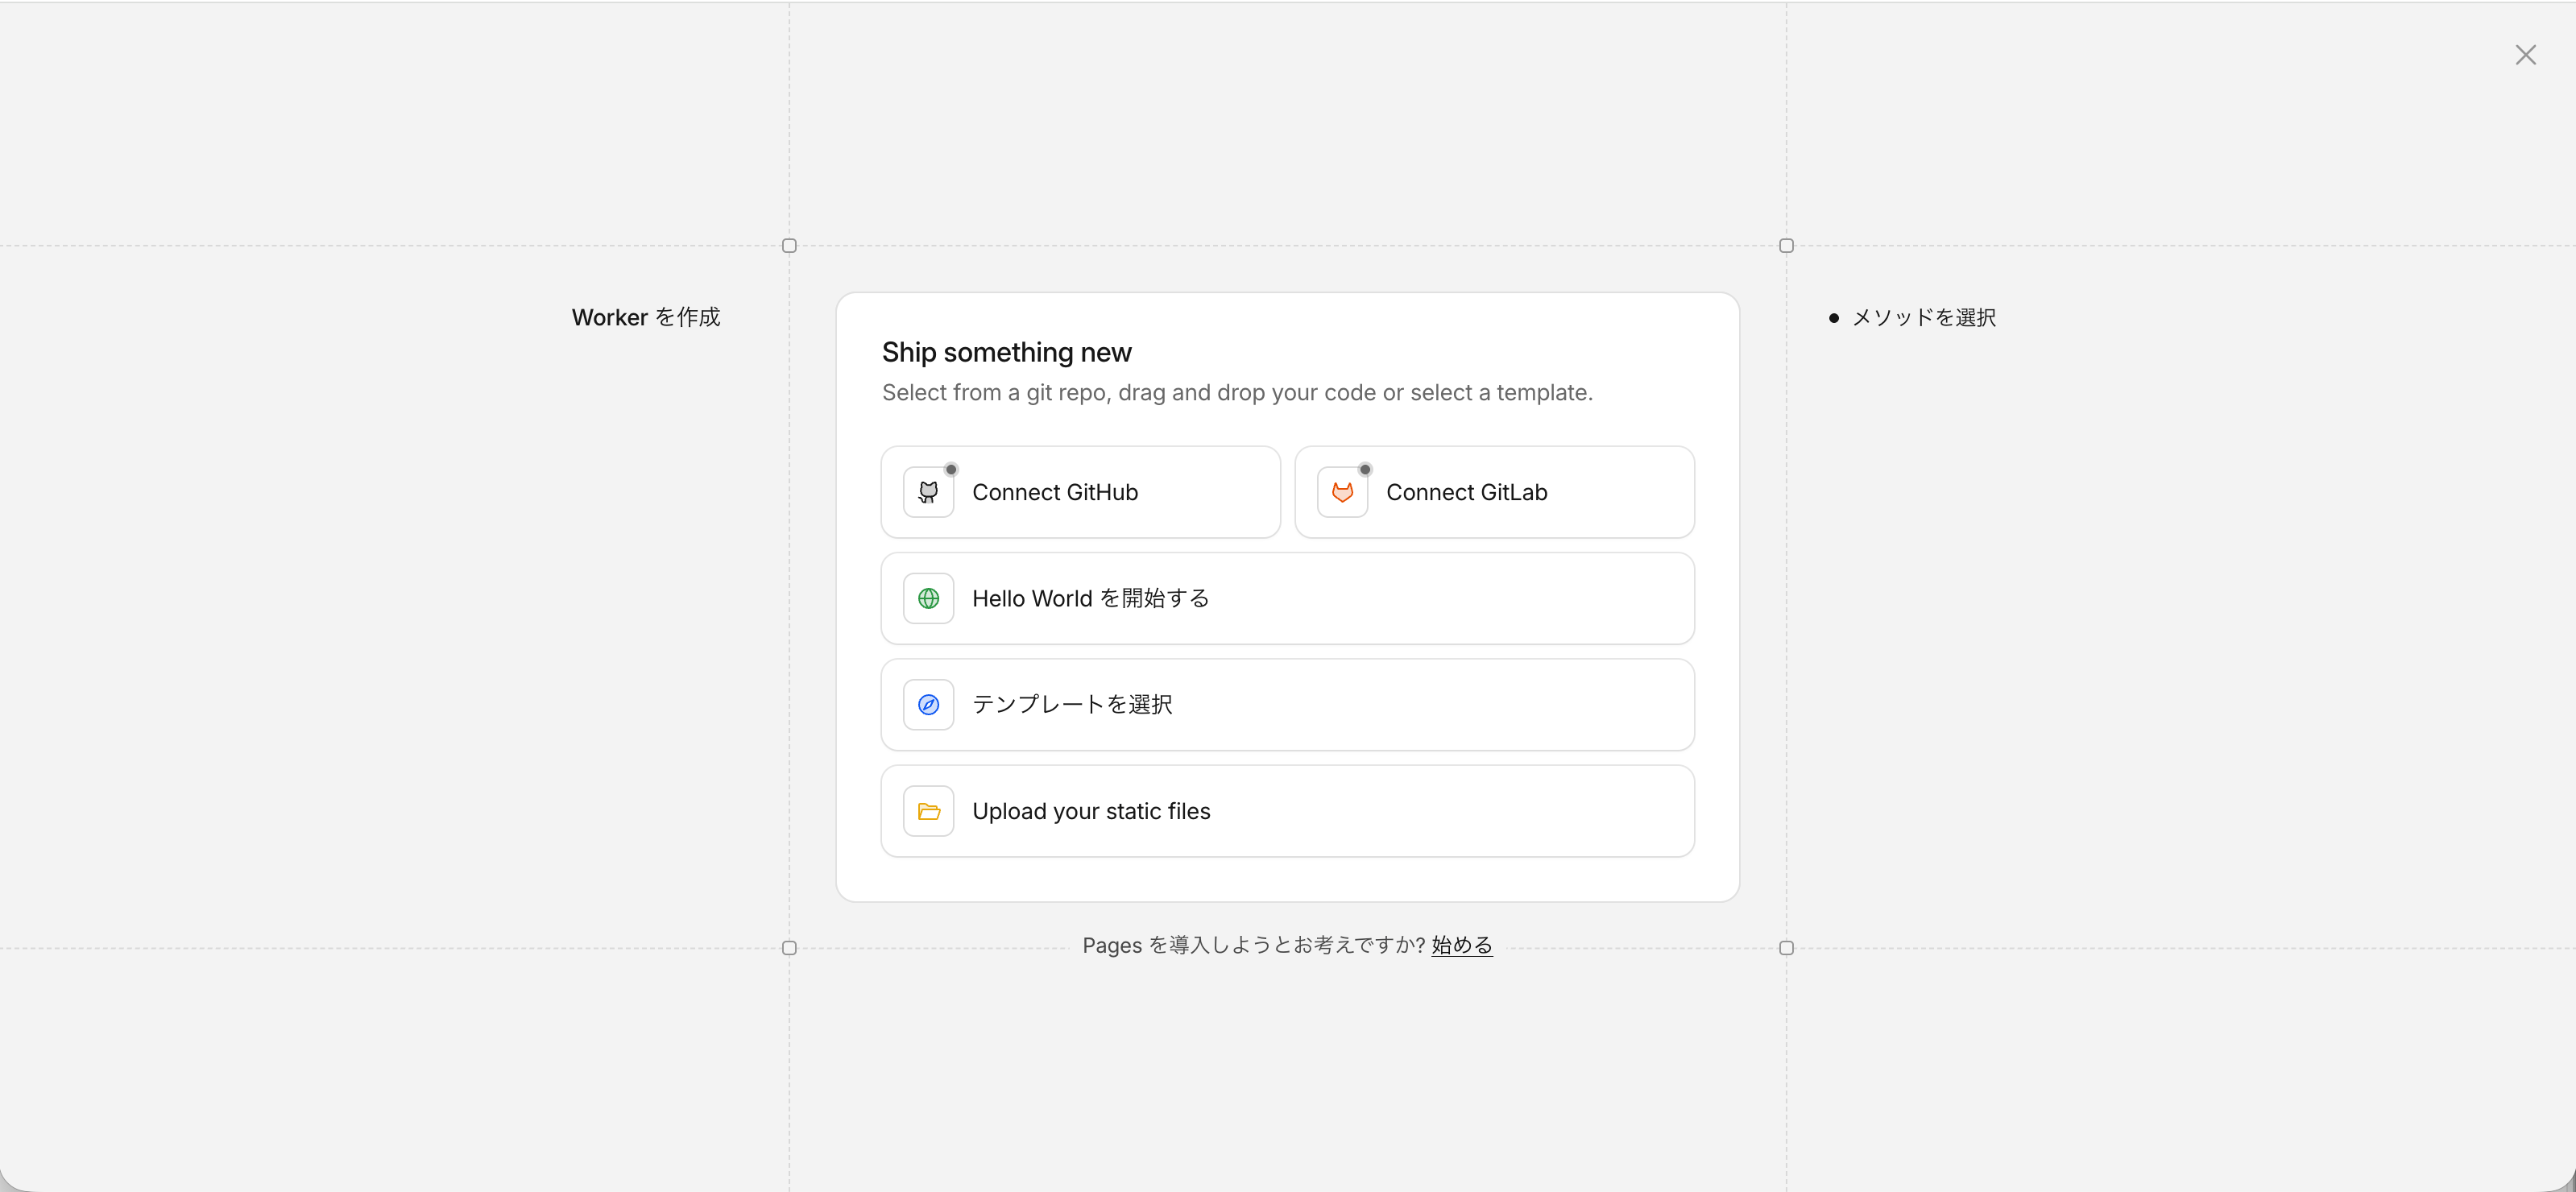2576x1192 pixels.
Task: Click the gray status dot on the GitHub icon
Action: (951, 469)
